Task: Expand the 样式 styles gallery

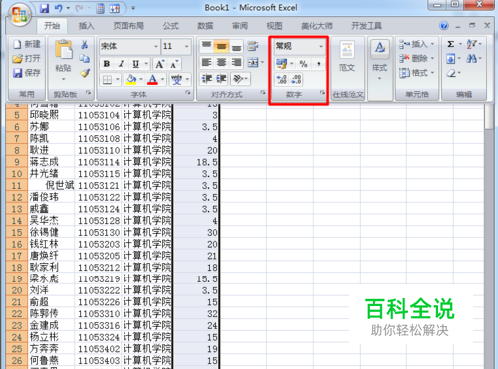Action: click(x=379, y=61)
